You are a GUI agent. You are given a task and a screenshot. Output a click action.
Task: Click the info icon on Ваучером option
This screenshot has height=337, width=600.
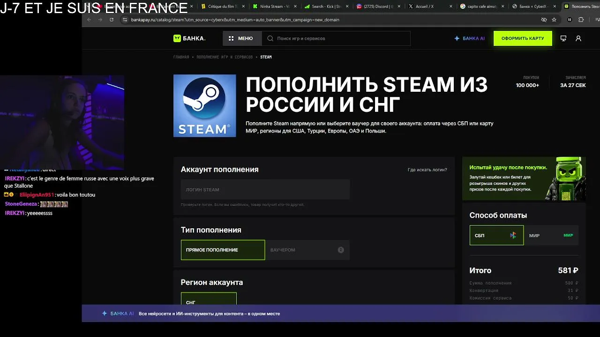[341, 250]
